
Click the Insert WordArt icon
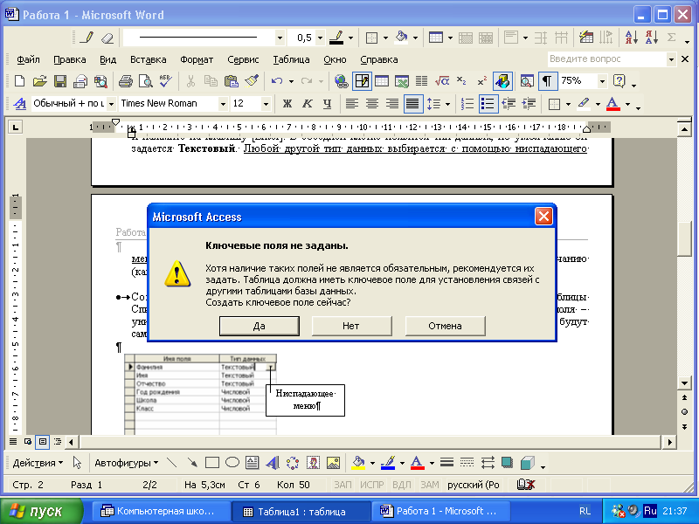(x=273, y=463)
